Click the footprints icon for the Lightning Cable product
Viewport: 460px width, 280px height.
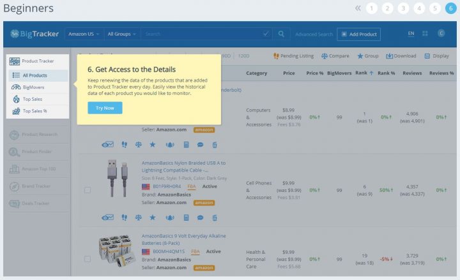tap(125, 217)
